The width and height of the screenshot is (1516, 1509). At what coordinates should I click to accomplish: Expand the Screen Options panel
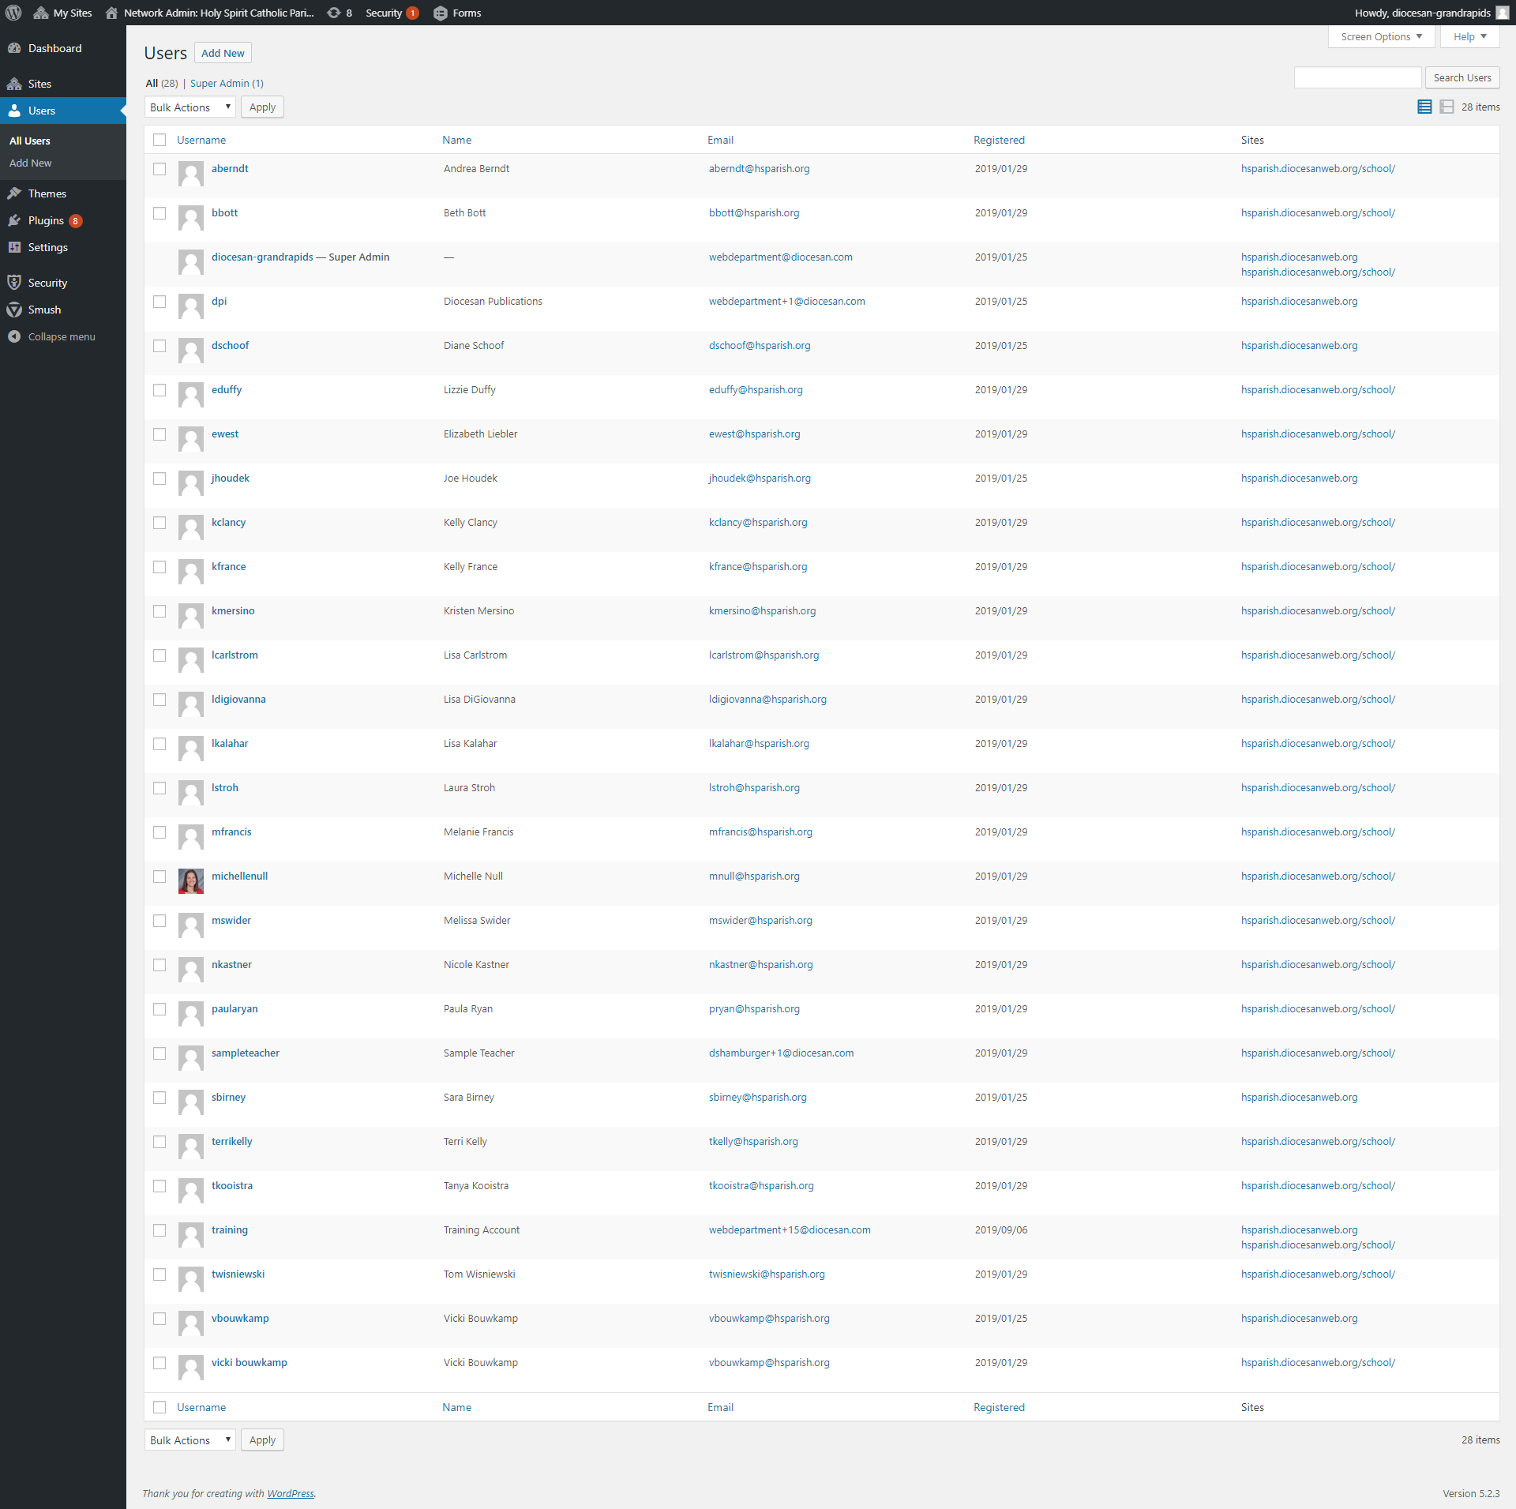(x=1381, y=36)
